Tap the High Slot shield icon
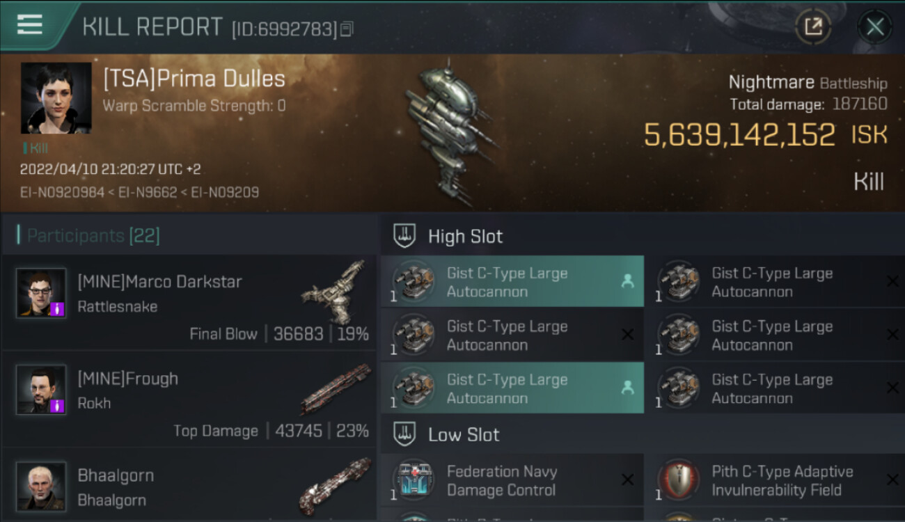The image size is (905, 522). (404, 236)
